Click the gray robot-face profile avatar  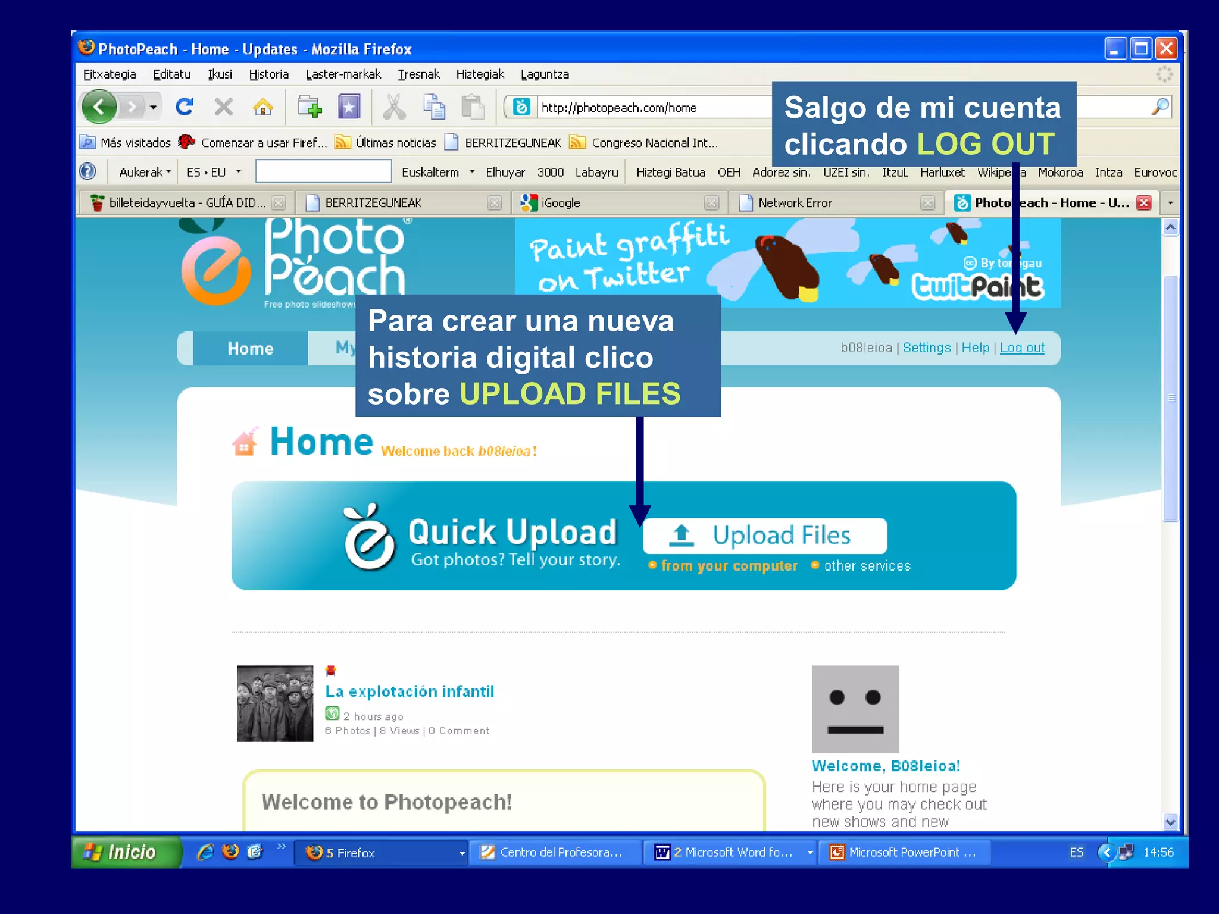click(x=855, y=709)
